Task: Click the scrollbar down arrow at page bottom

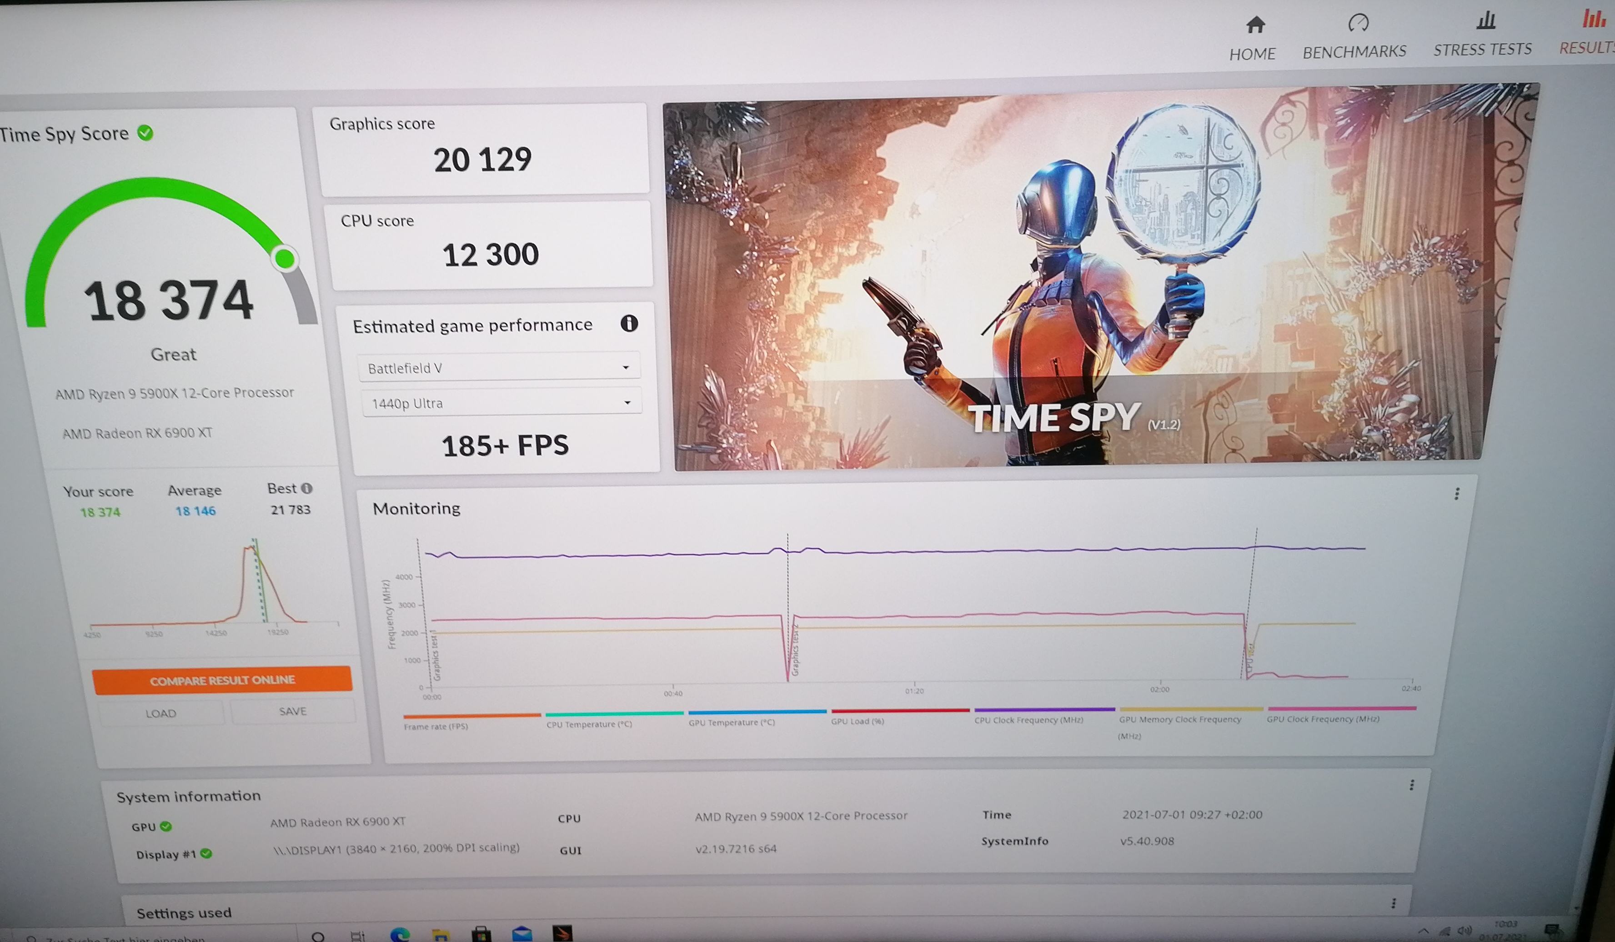Action: [x=1576, y=908]
